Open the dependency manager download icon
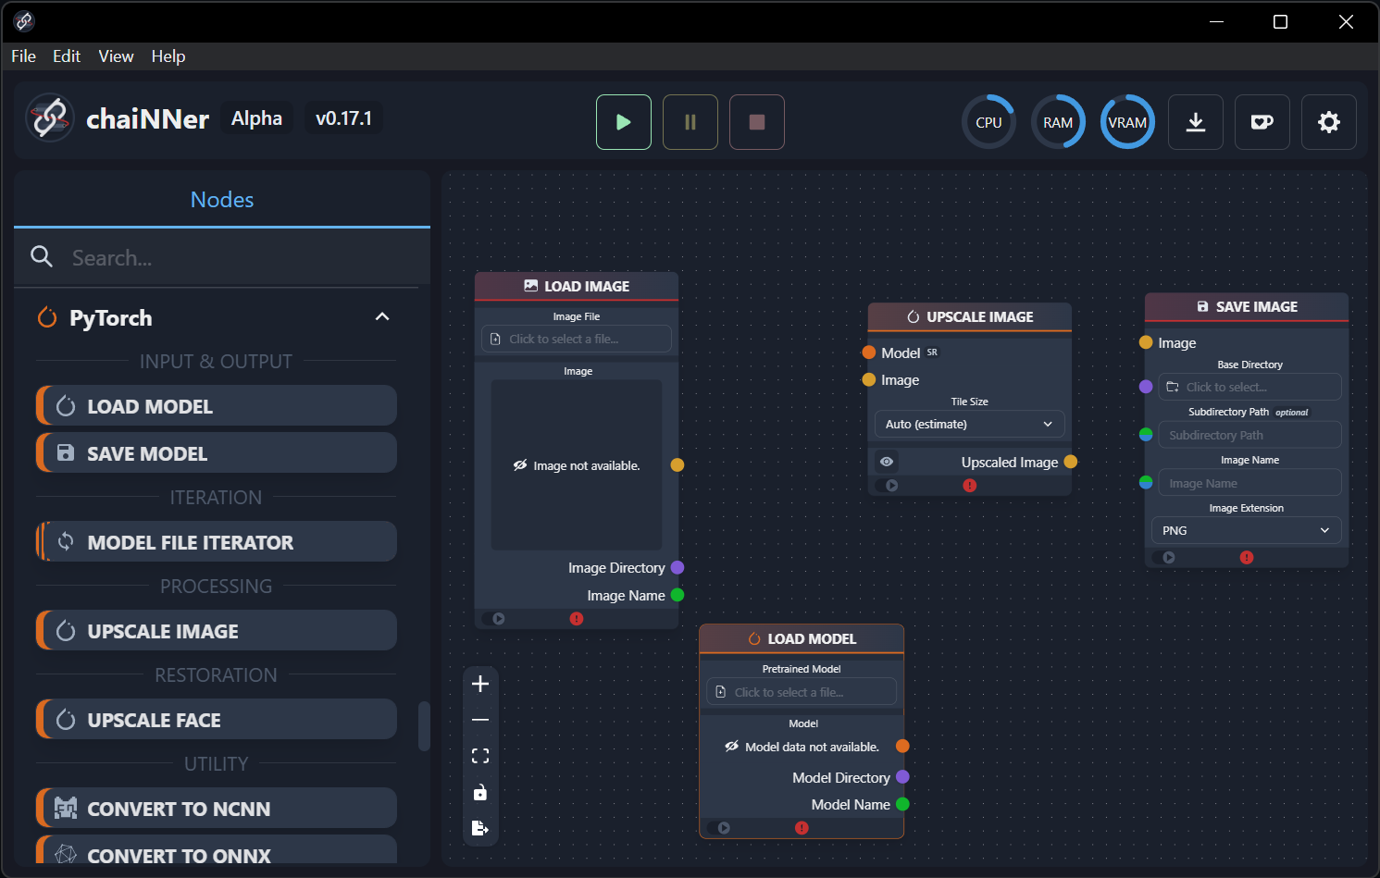The image size is (1380, 878). (1196, 122)
